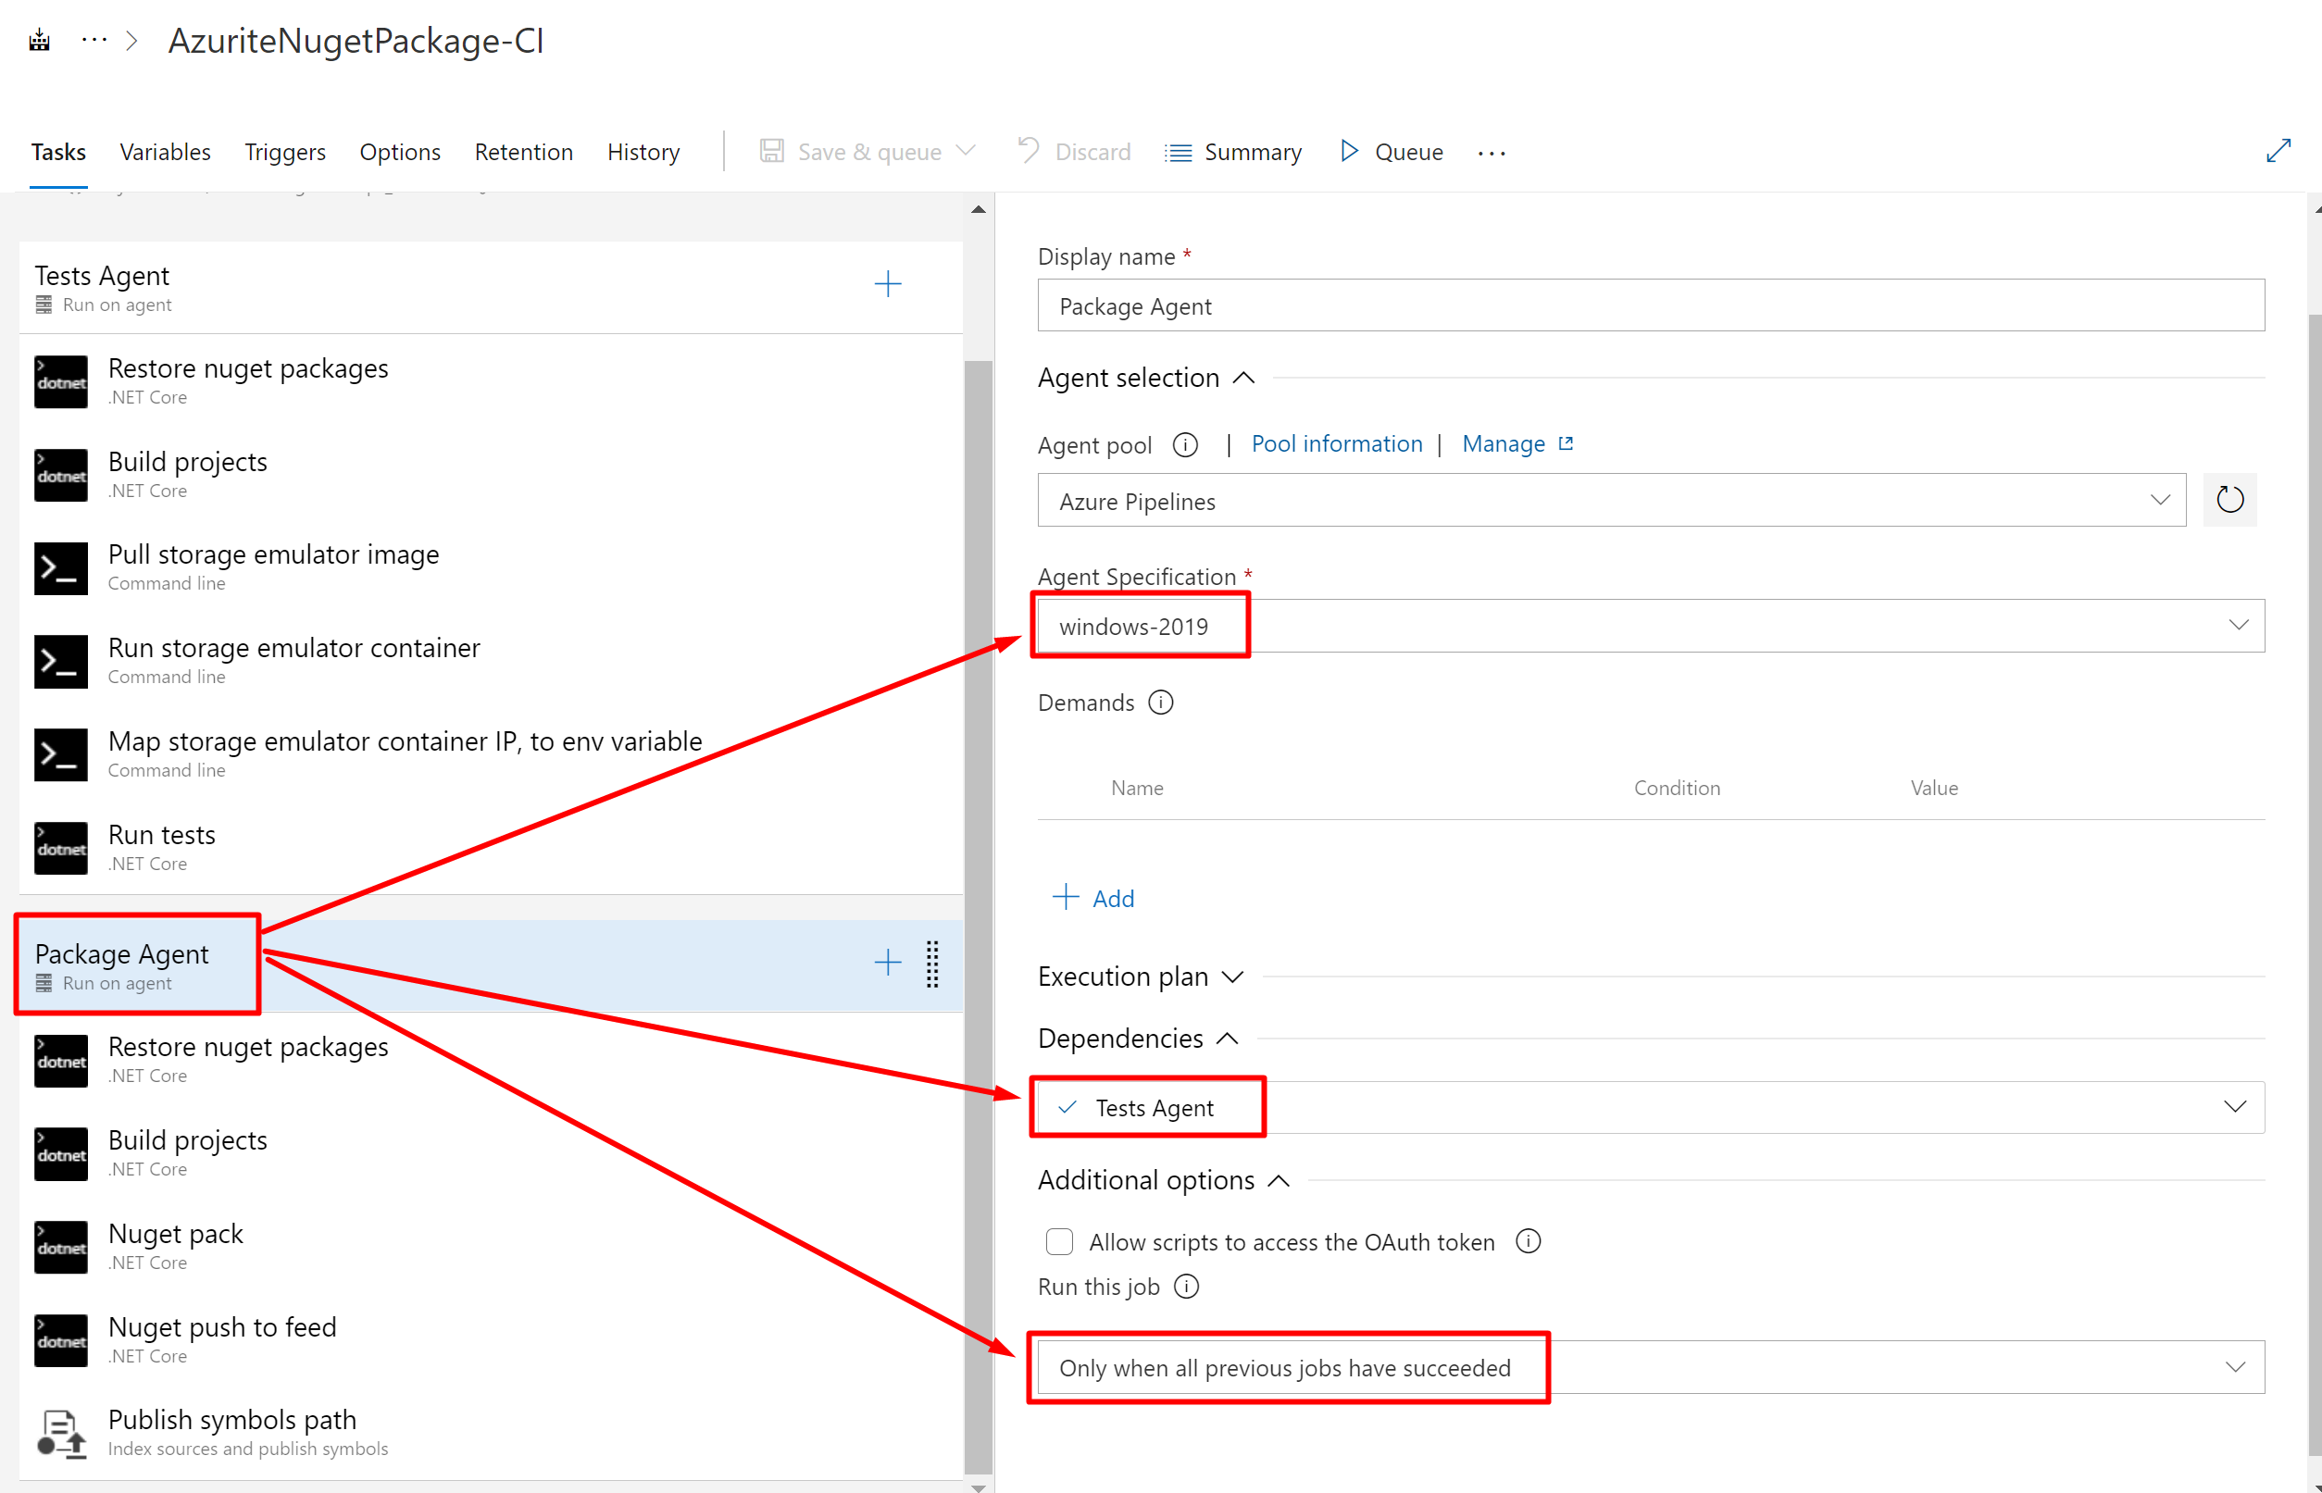Add a task to Package Agent job
Screen dimensions: 2322x1493
click(887, 963)
